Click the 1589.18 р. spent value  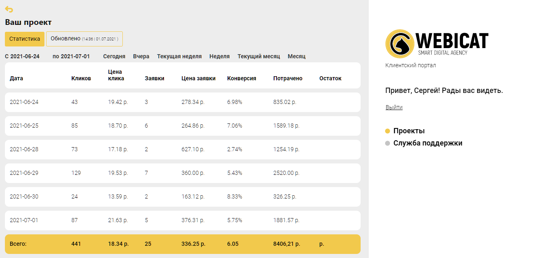[286, 126]
